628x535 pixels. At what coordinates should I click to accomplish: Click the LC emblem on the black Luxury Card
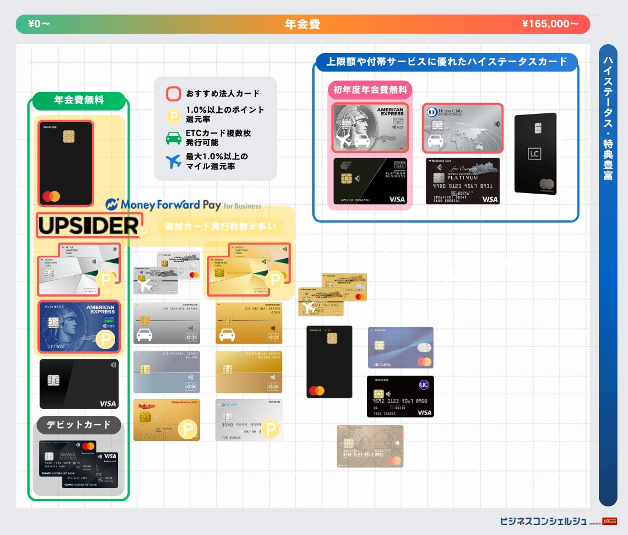[534, 154]
